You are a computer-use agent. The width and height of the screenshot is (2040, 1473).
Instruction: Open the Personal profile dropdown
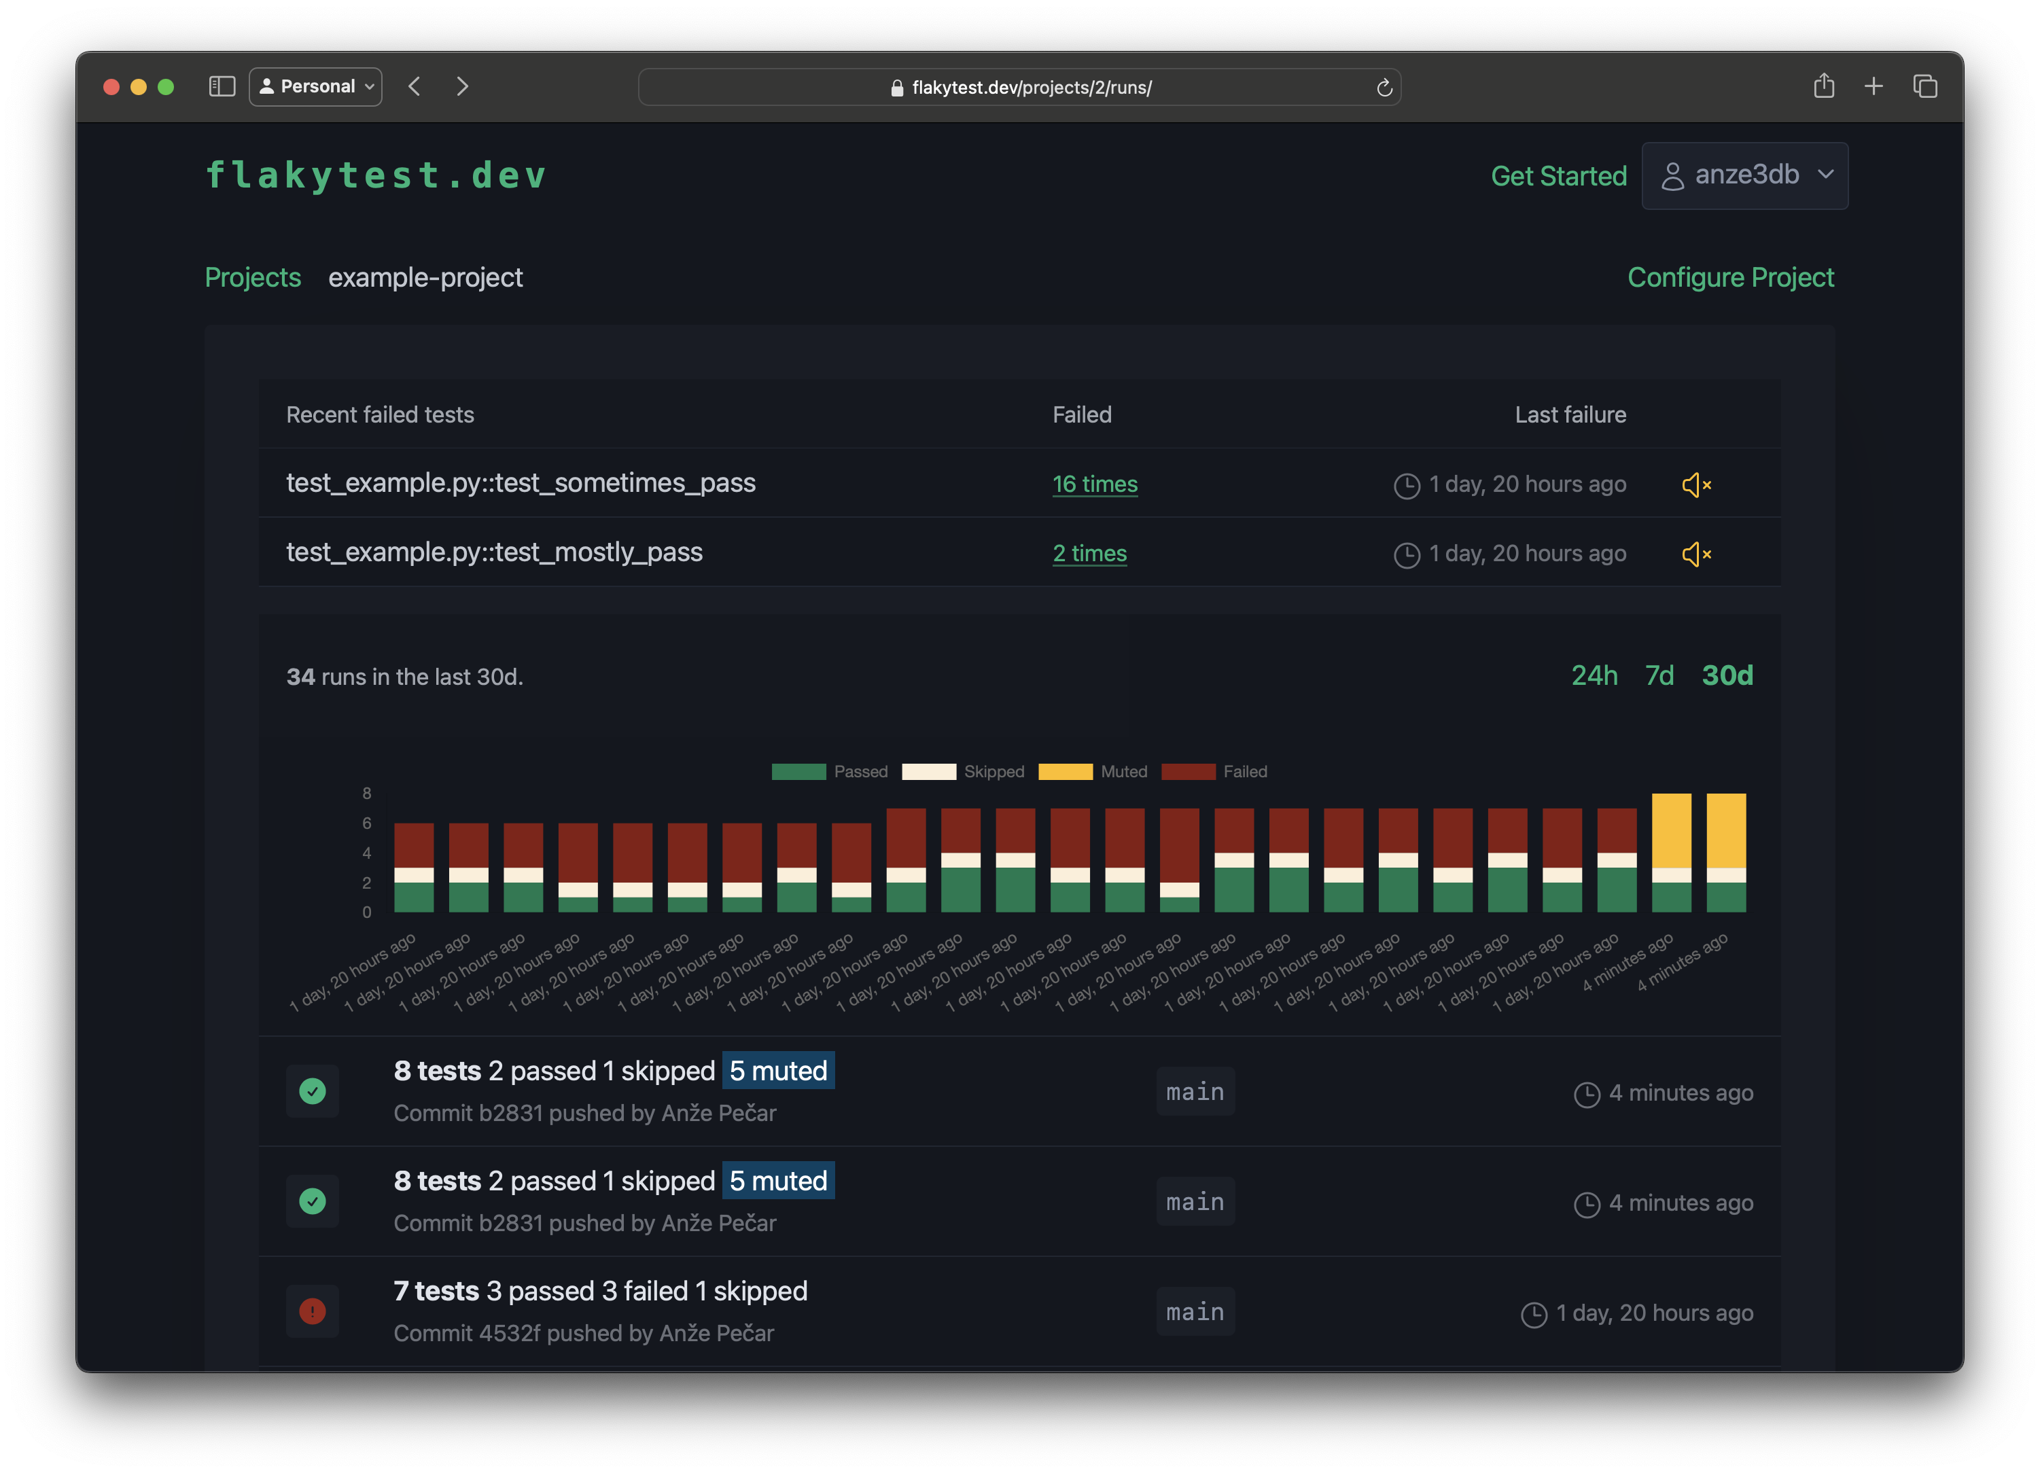pyautogui.click(x=316, y=86)
